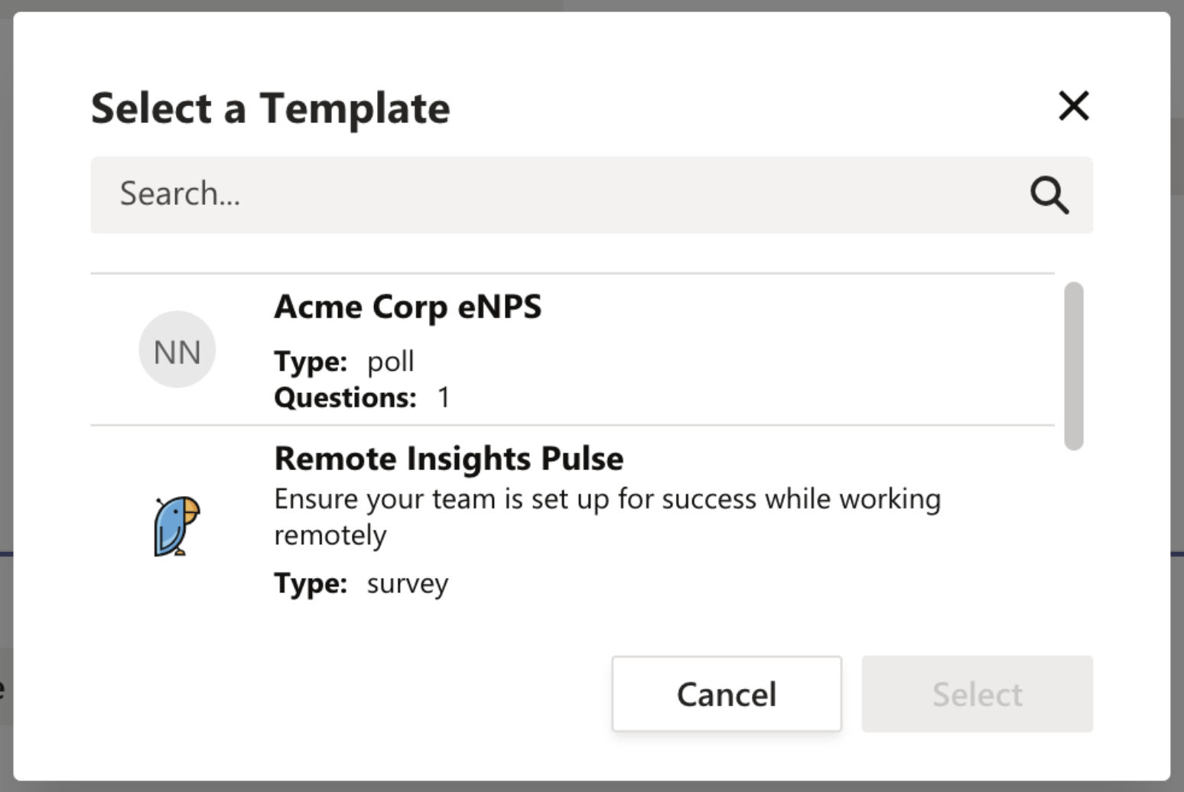
Task: Click the Cancel button
Action: point(727,694)
